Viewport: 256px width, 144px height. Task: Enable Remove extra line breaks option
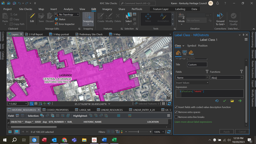pos(176,117)
